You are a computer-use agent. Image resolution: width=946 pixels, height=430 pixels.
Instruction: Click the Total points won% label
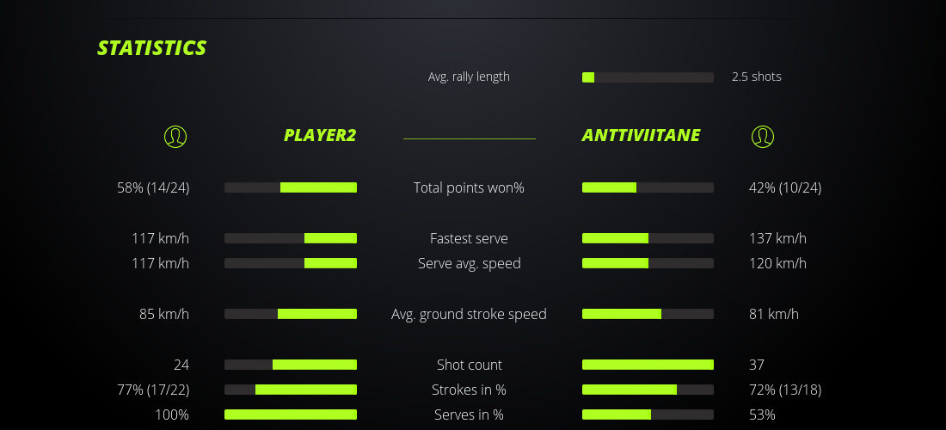(x=469, y=187)
